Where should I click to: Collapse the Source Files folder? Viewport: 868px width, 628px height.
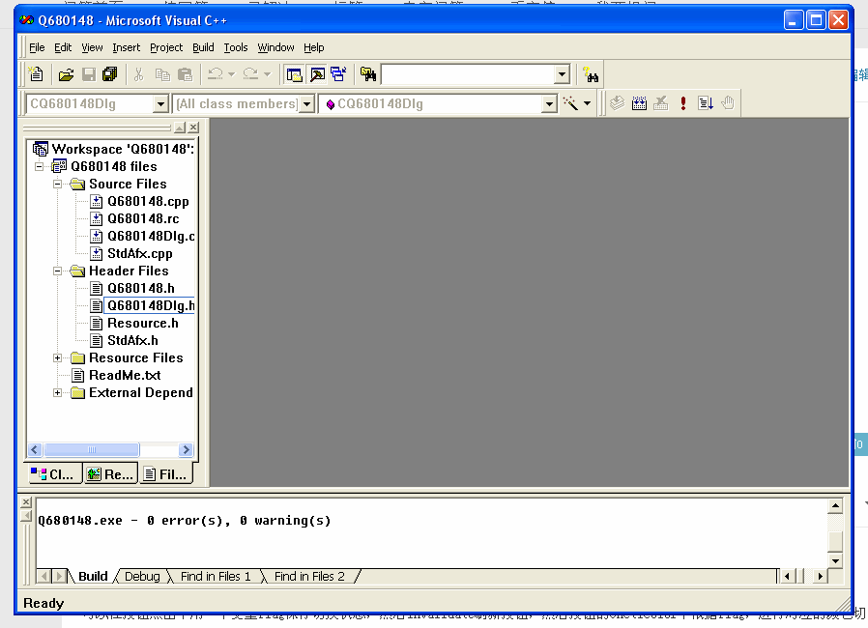pyautogui.click(x=58, y=184)
